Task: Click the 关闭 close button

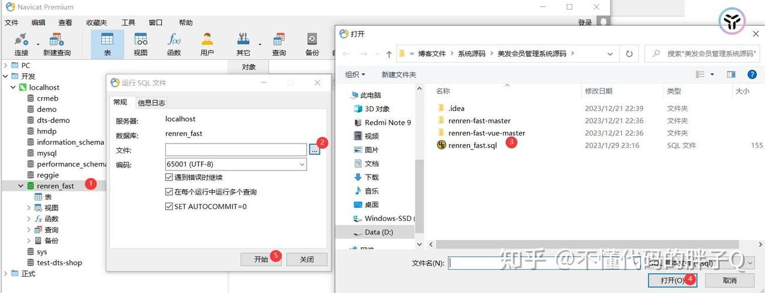Action: tap(307, 259)
